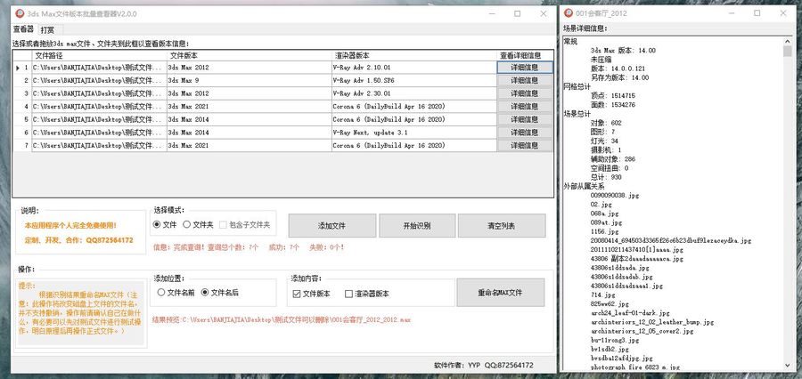Click the details window scrollbar thumb
Image resolution: width=802 pixels, height=379 pixels.
click(x=787, y=51)
